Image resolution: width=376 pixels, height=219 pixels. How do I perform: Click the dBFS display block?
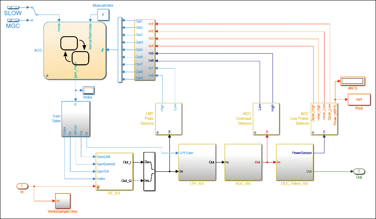[353, 81]
